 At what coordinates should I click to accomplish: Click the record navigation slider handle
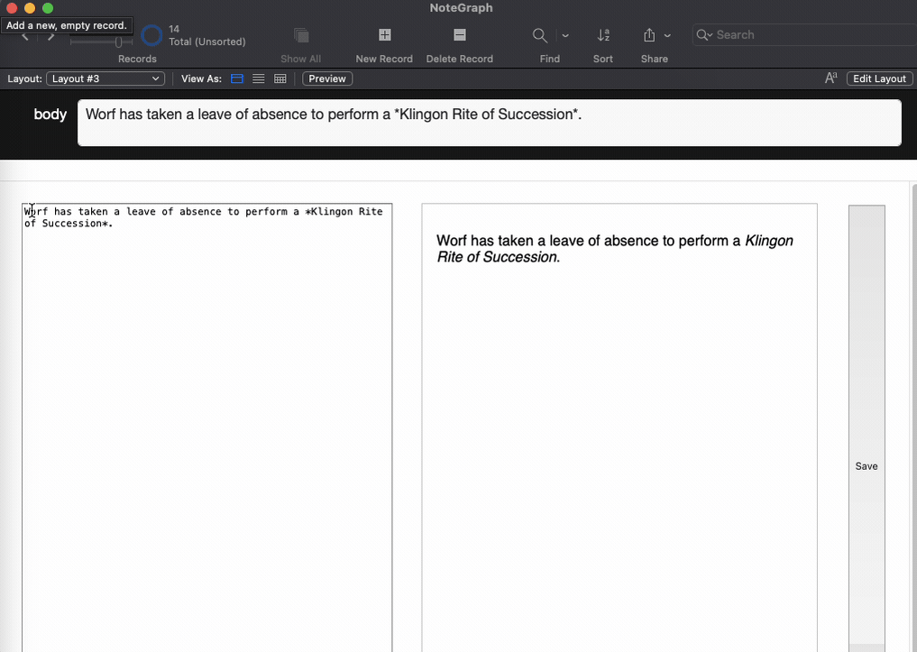coord(118,41)
